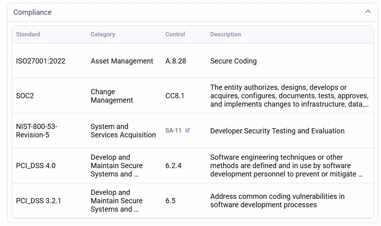The width and height of the screenshot is (381, 226).
Task: Select the Change Management category cell
Action: [112, 96]
